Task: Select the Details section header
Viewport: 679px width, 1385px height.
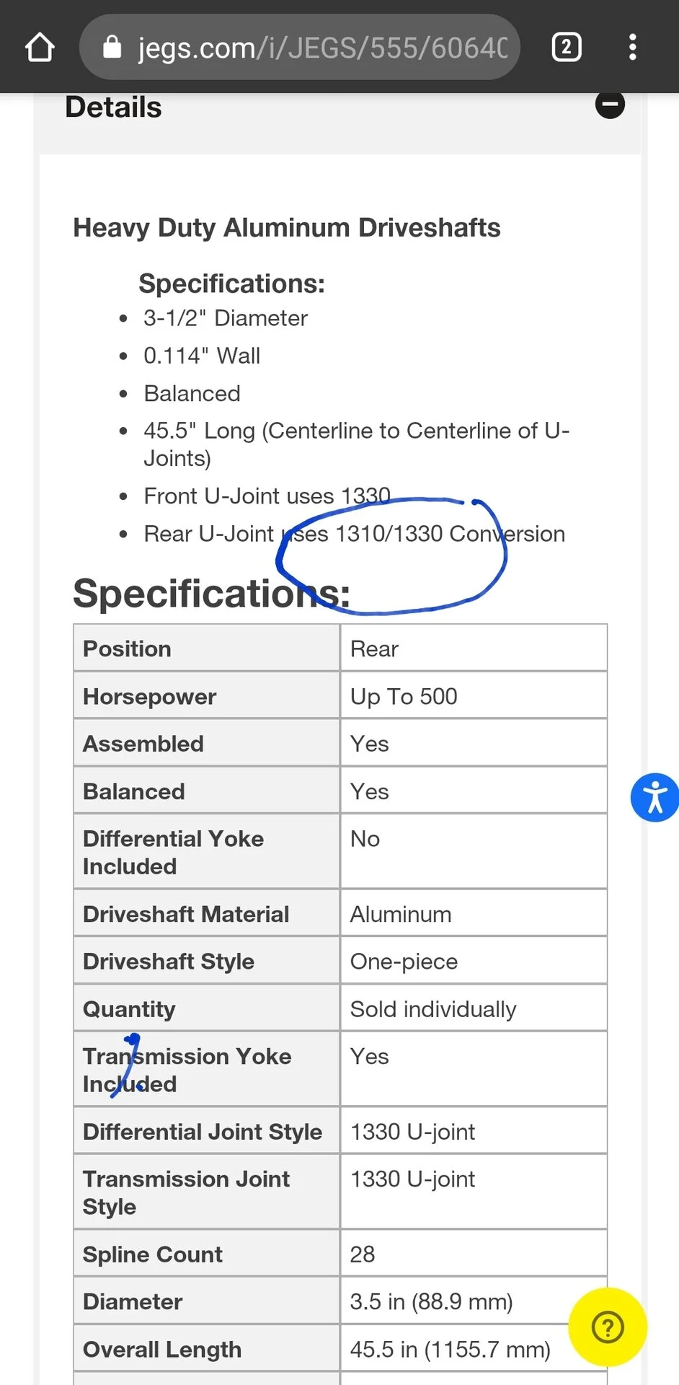Action: 113,107
